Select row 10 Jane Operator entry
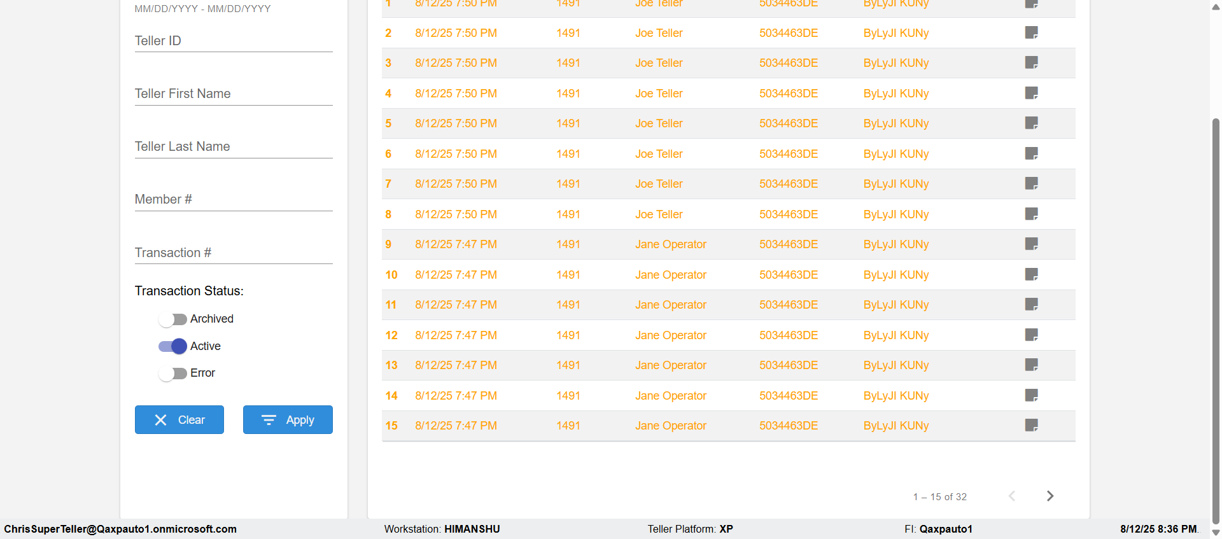 670,275
